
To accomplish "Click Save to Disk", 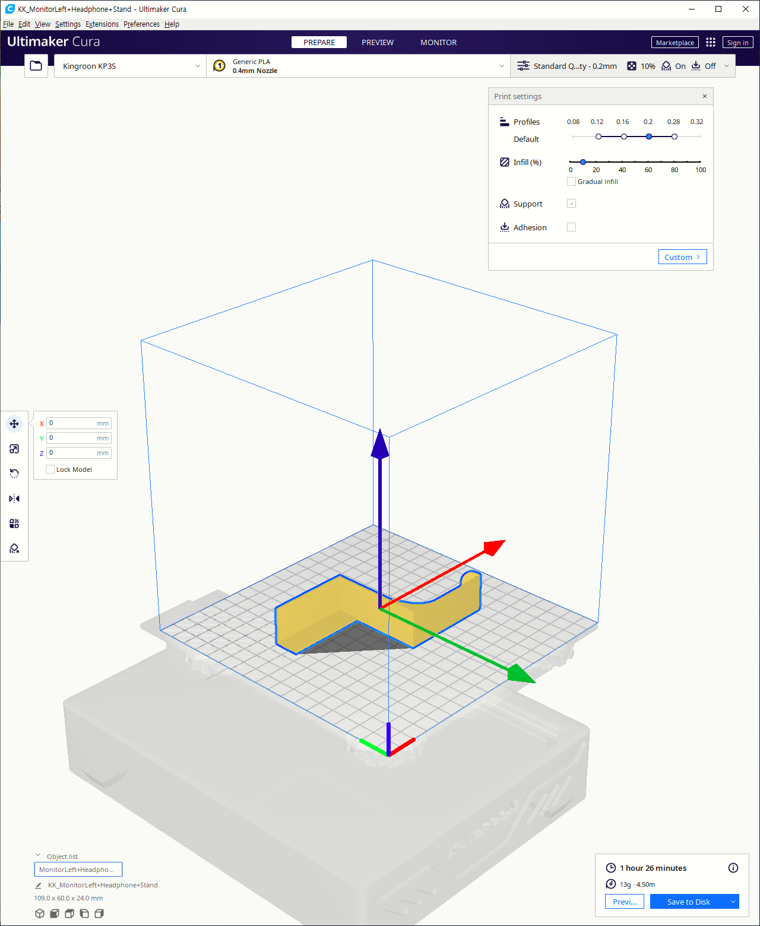I will [x=689, y=902].
